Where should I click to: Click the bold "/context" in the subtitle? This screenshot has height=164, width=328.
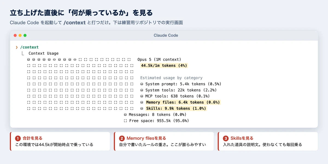click(75, 23)
